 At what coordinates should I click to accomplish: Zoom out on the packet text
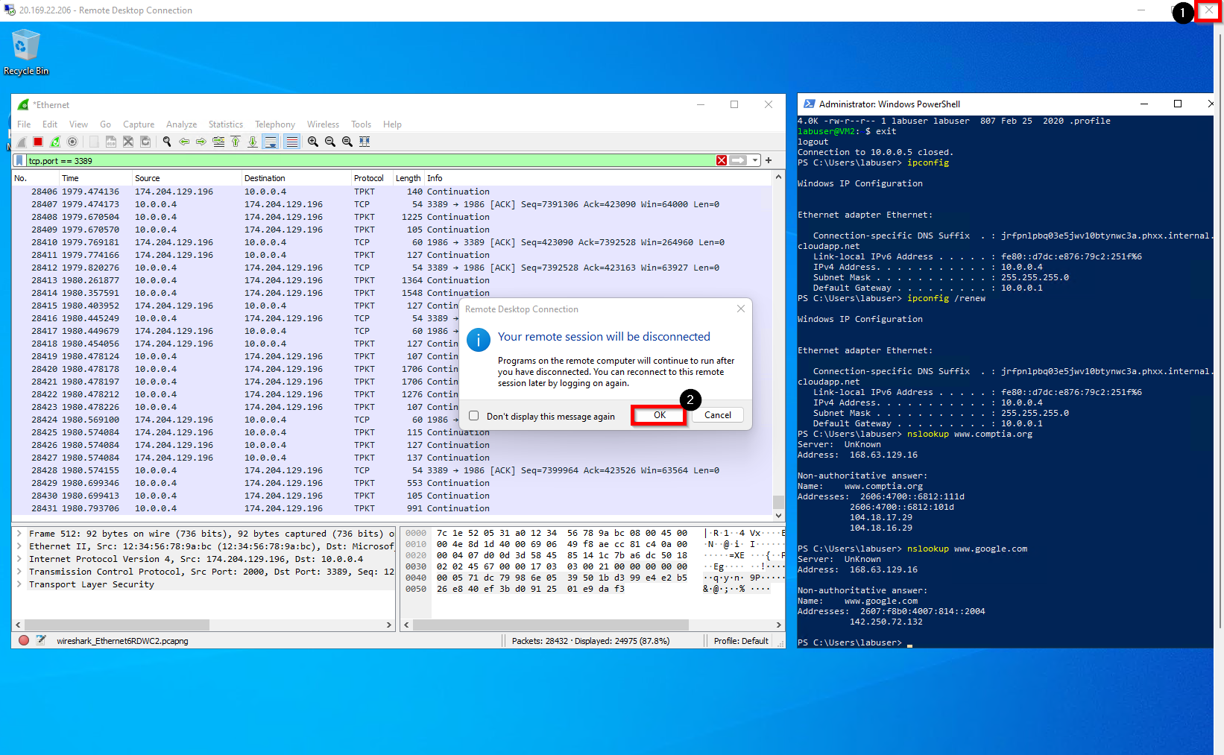point(330,142)
